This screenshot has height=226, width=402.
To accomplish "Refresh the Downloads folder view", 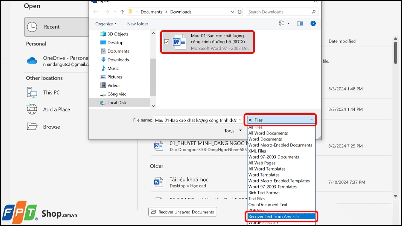I will (x=240, y=12).
